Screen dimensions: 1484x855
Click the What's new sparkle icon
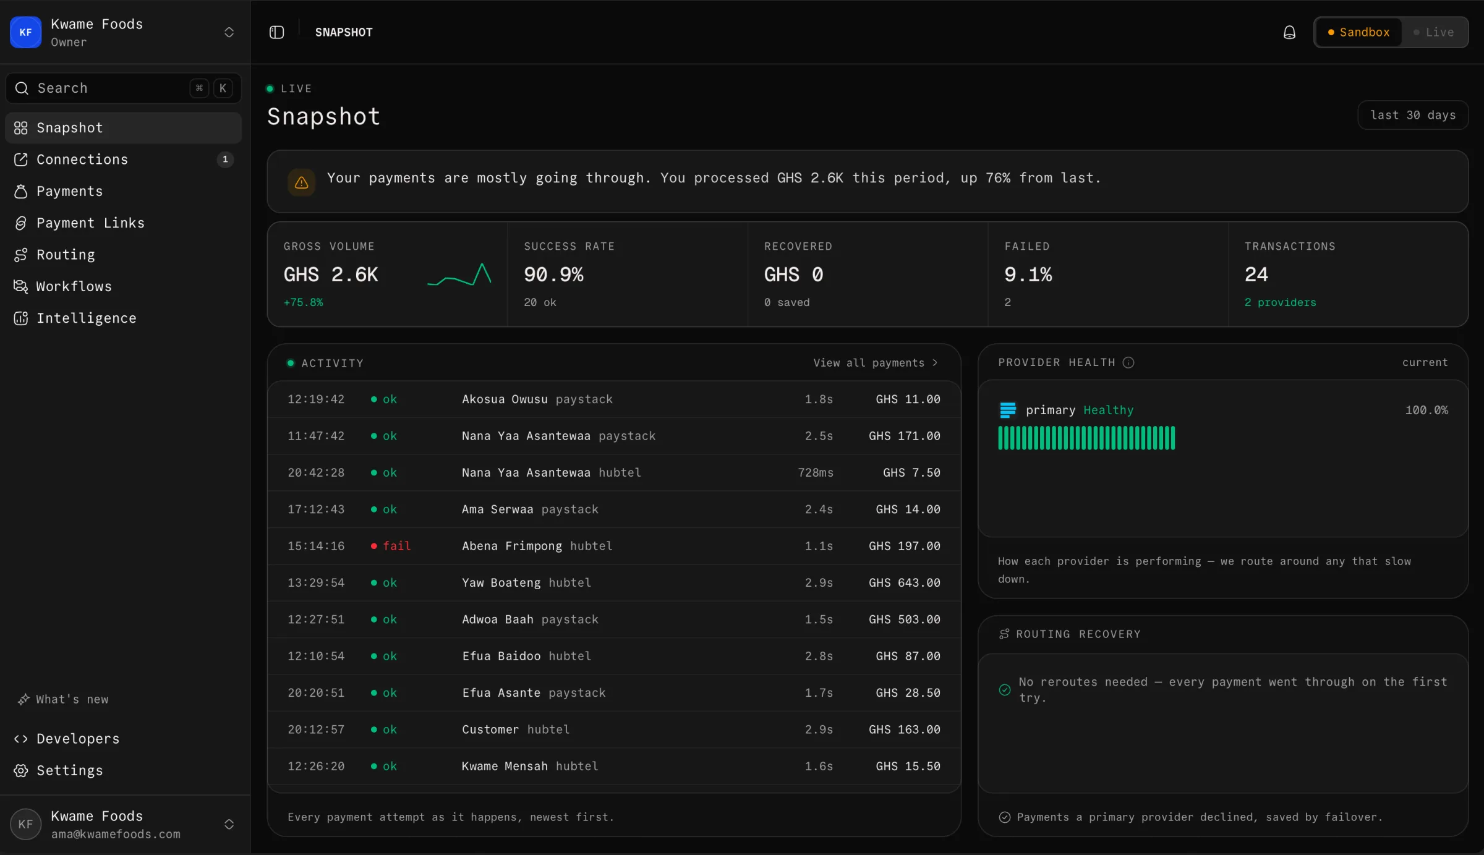pyautogui.click(x=23, y=699)
